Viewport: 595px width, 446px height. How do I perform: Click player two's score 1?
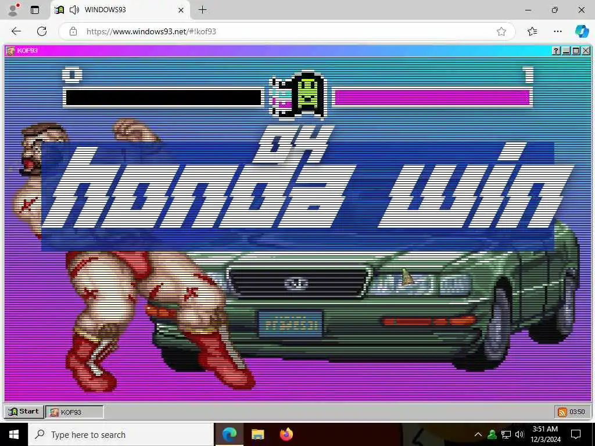(x=529, y=75)
